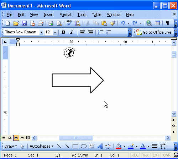Open the Format menu
Screen dimensions: 178x159
(66, 15)
